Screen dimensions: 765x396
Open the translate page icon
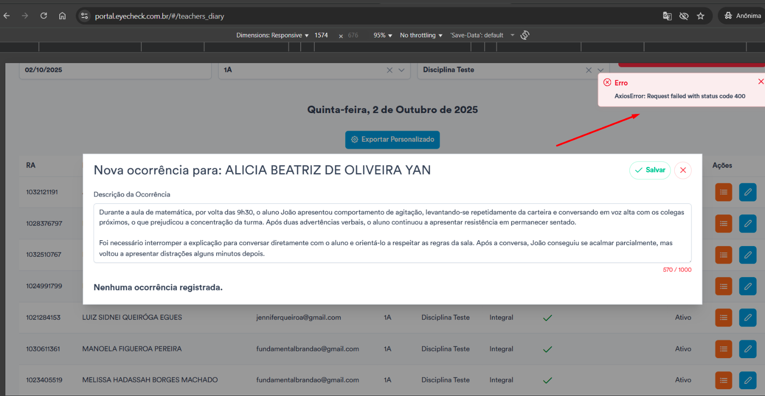point(667,16)
